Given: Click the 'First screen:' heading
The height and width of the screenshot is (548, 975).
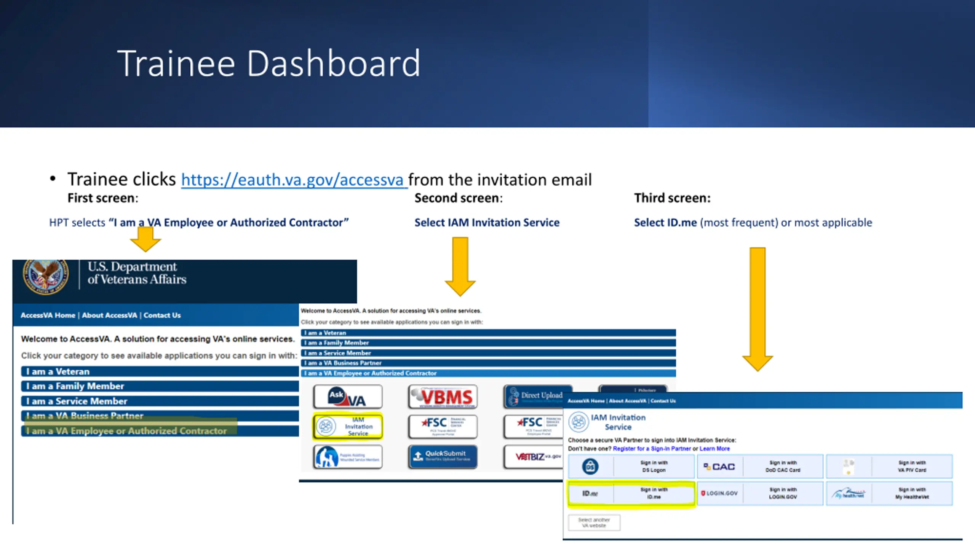Looking at the screenshot, I should point(103,198).
